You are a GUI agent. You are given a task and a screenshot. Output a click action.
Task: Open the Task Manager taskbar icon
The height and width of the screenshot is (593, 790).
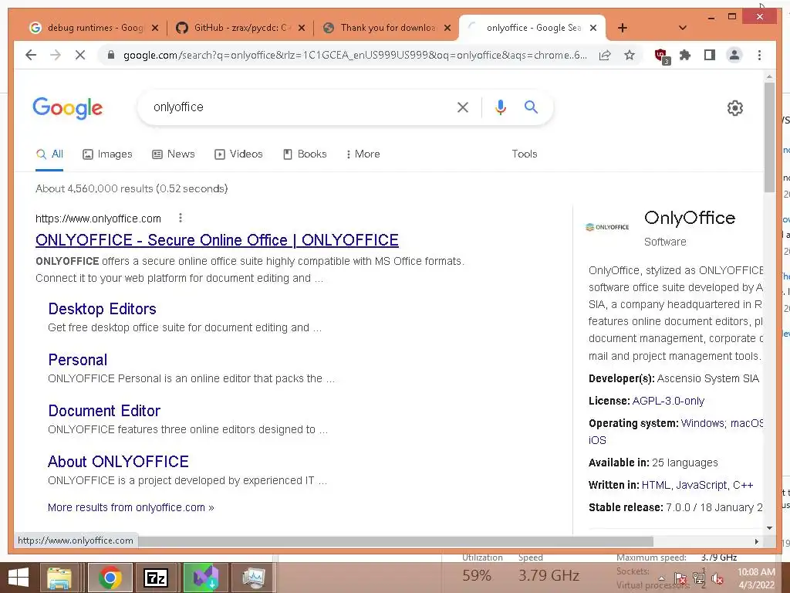tap(253, 578)
